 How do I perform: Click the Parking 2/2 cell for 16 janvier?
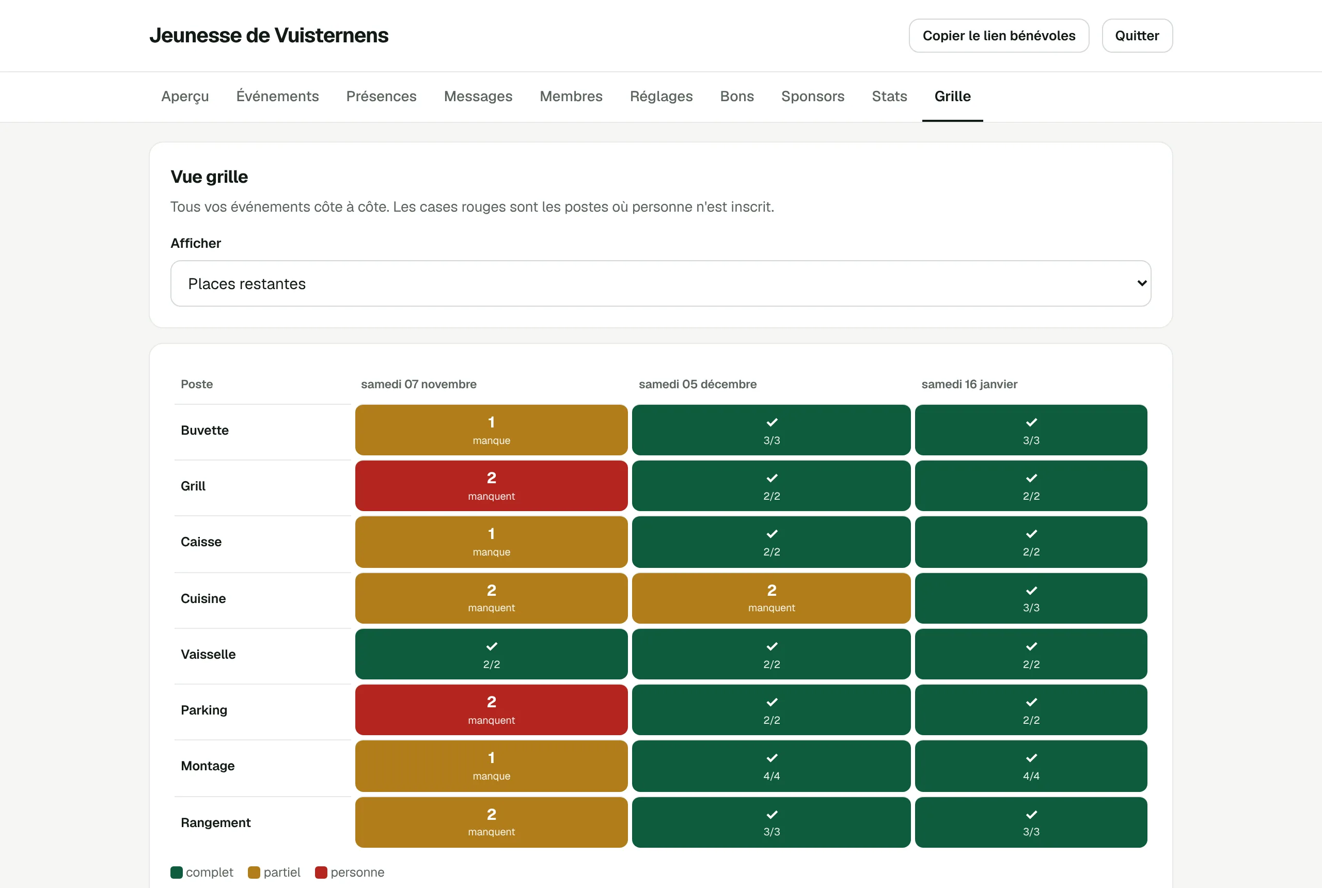click(1031, 709)
